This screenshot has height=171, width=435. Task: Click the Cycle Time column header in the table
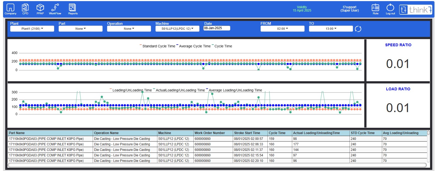click(280, 133)
